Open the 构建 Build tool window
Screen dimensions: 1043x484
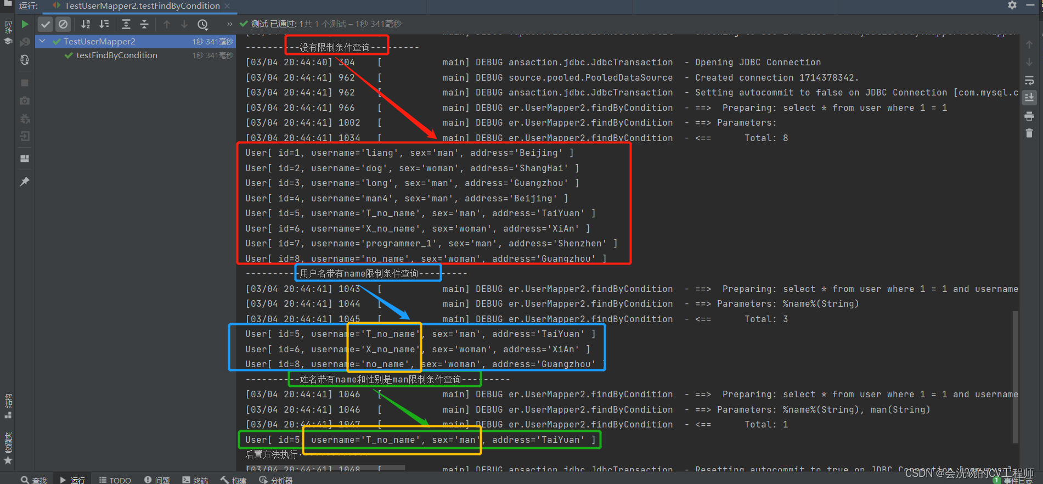click(x=234, y=480)
